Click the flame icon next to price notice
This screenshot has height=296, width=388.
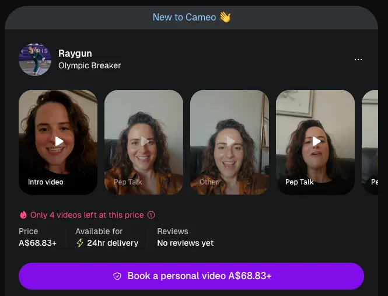click(x=23, y=215)
